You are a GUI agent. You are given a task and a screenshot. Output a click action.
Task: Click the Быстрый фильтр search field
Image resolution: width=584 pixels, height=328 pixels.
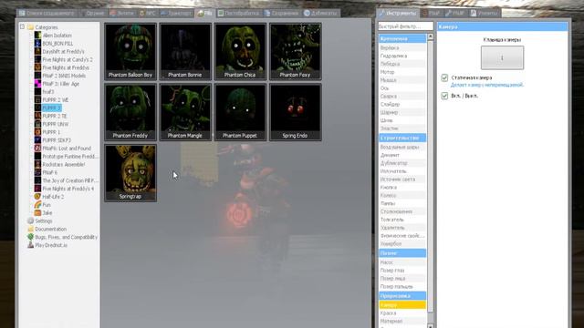coord(405,26)
